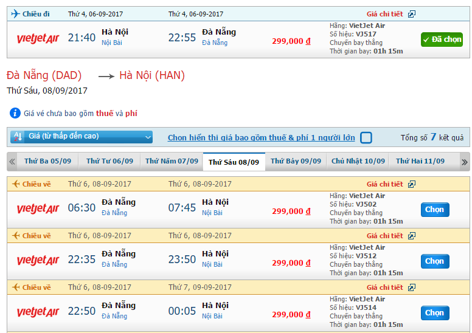This screenshot has height=333, width=472.
Task: Click return airplane icon above the 22:50 flight
Action: [16, 287]
